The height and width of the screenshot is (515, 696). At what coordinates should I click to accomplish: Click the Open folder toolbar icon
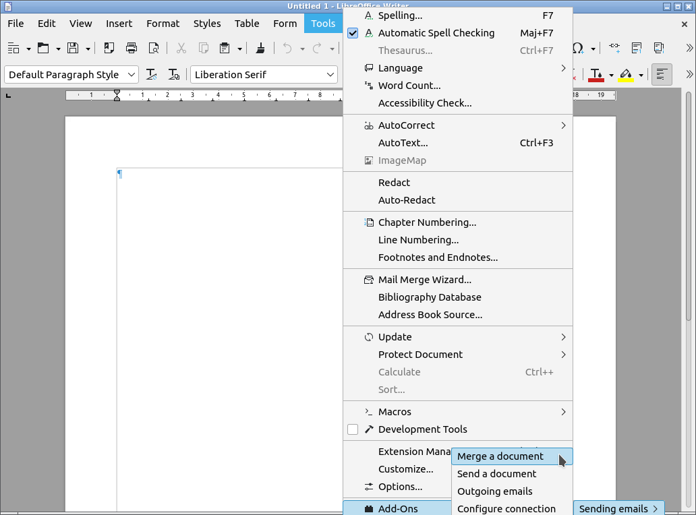pyautogui.click(x=43, y=48)
